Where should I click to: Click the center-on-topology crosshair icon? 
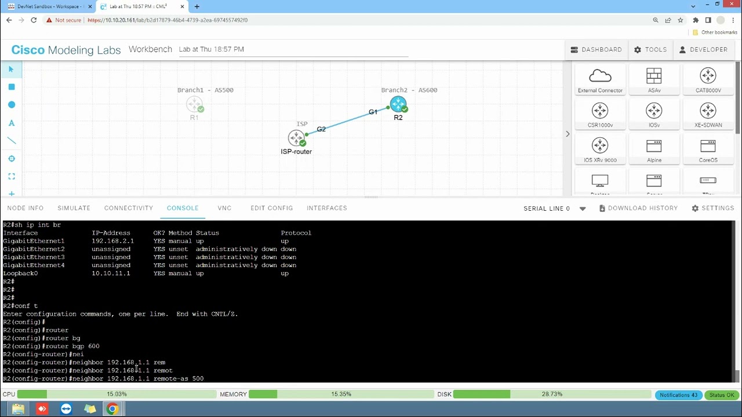(x=12, y=159)
